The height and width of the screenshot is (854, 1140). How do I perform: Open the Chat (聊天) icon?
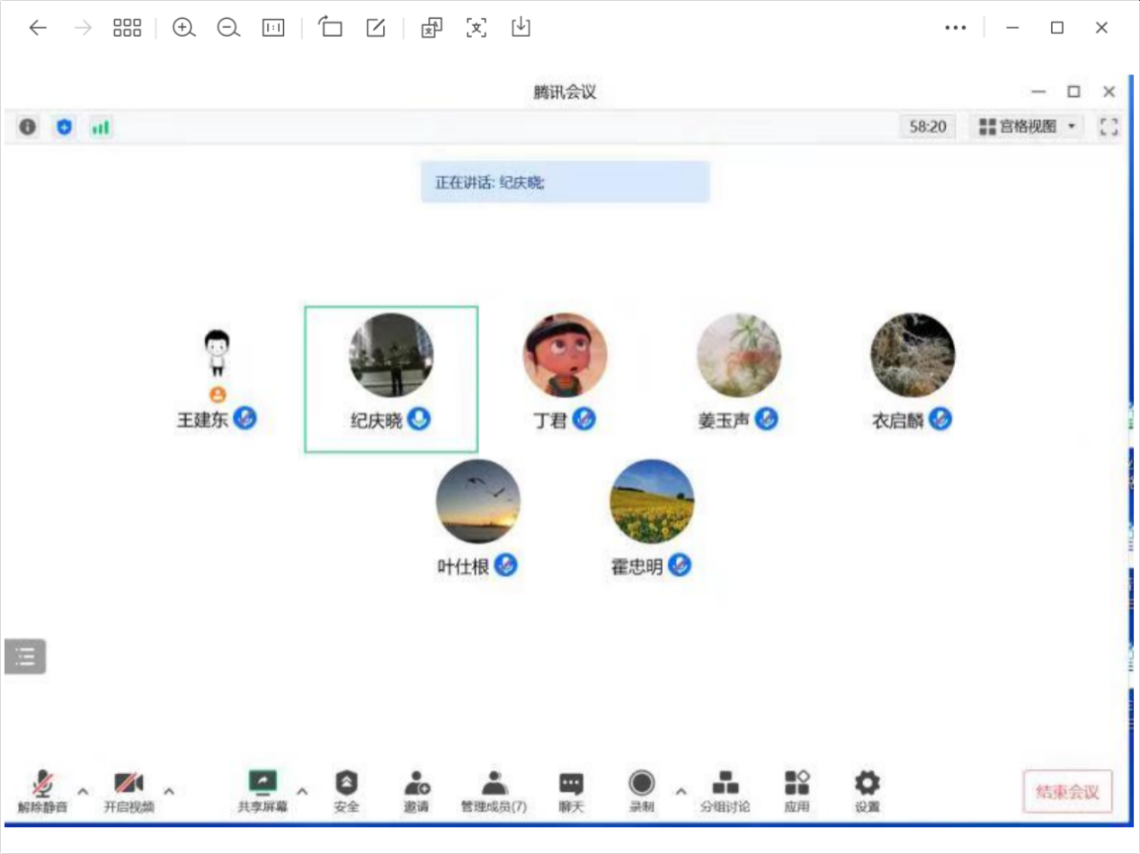(x=571, y=784)
